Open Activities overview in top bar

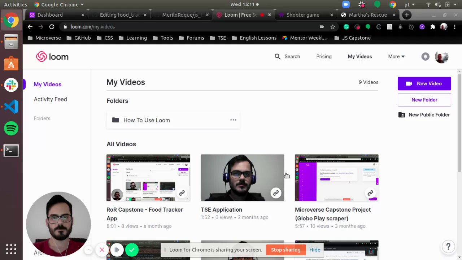[16, 4]
